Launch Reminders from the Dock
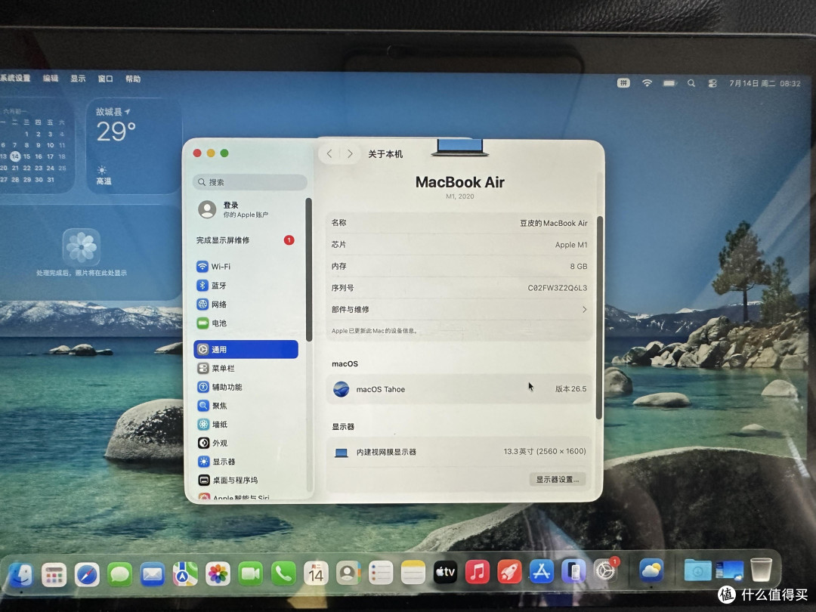The height and width of the screenshot is (612, 816). [x=380, y=573]
